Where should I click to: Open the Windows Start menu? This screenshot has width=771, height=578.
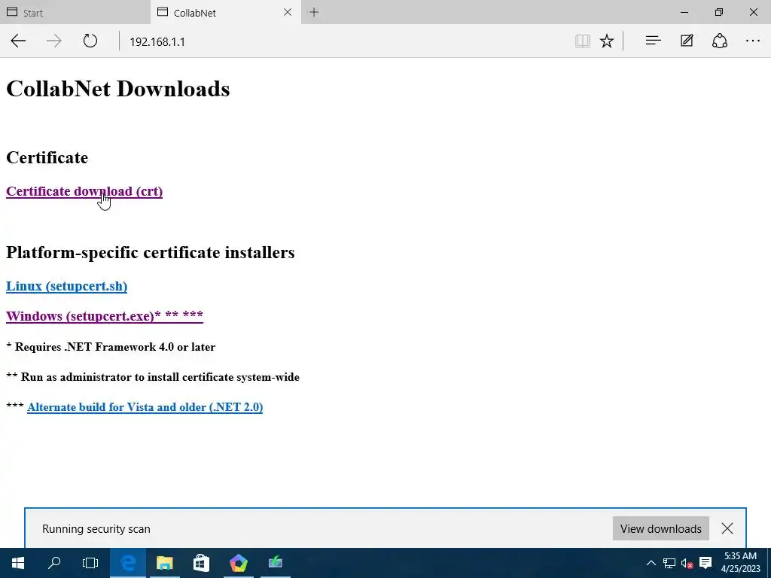pyautogui.click(x=18, y=563)
